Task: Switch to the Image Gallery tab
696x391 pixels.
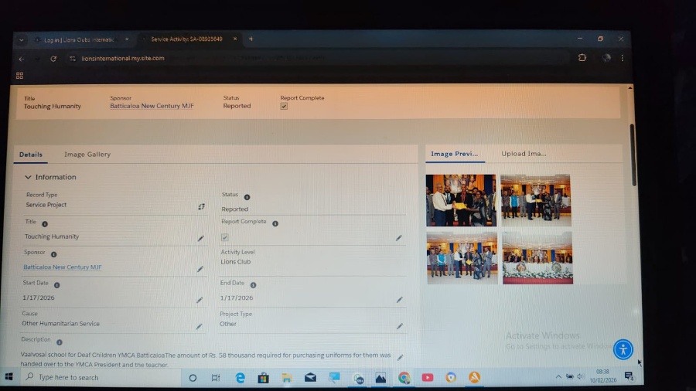Action: tap(87, 155)
